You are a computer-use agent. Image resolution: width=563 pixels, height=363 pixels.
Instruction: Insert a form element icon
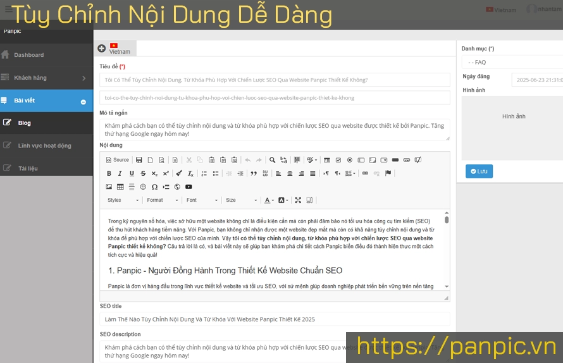(x=327, y=160)
